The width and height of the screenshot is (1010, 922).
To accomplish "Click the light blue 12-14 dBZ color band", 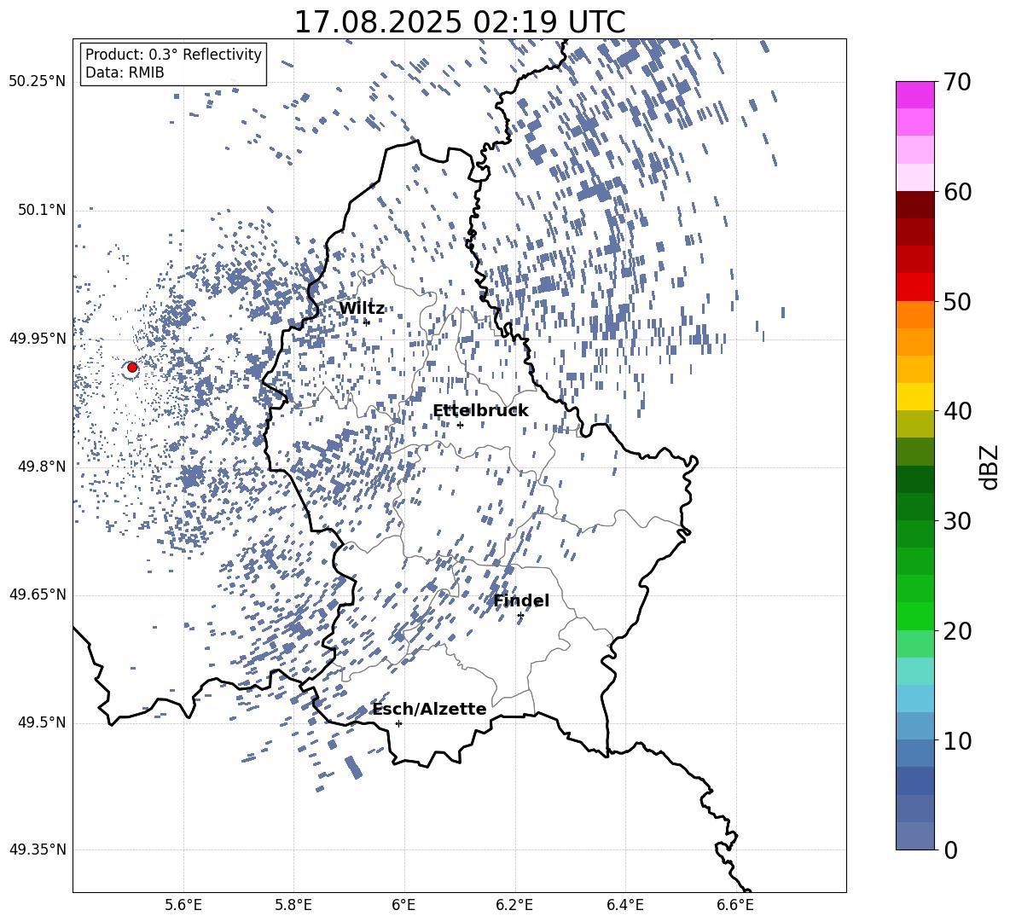I will click(914, 699).
